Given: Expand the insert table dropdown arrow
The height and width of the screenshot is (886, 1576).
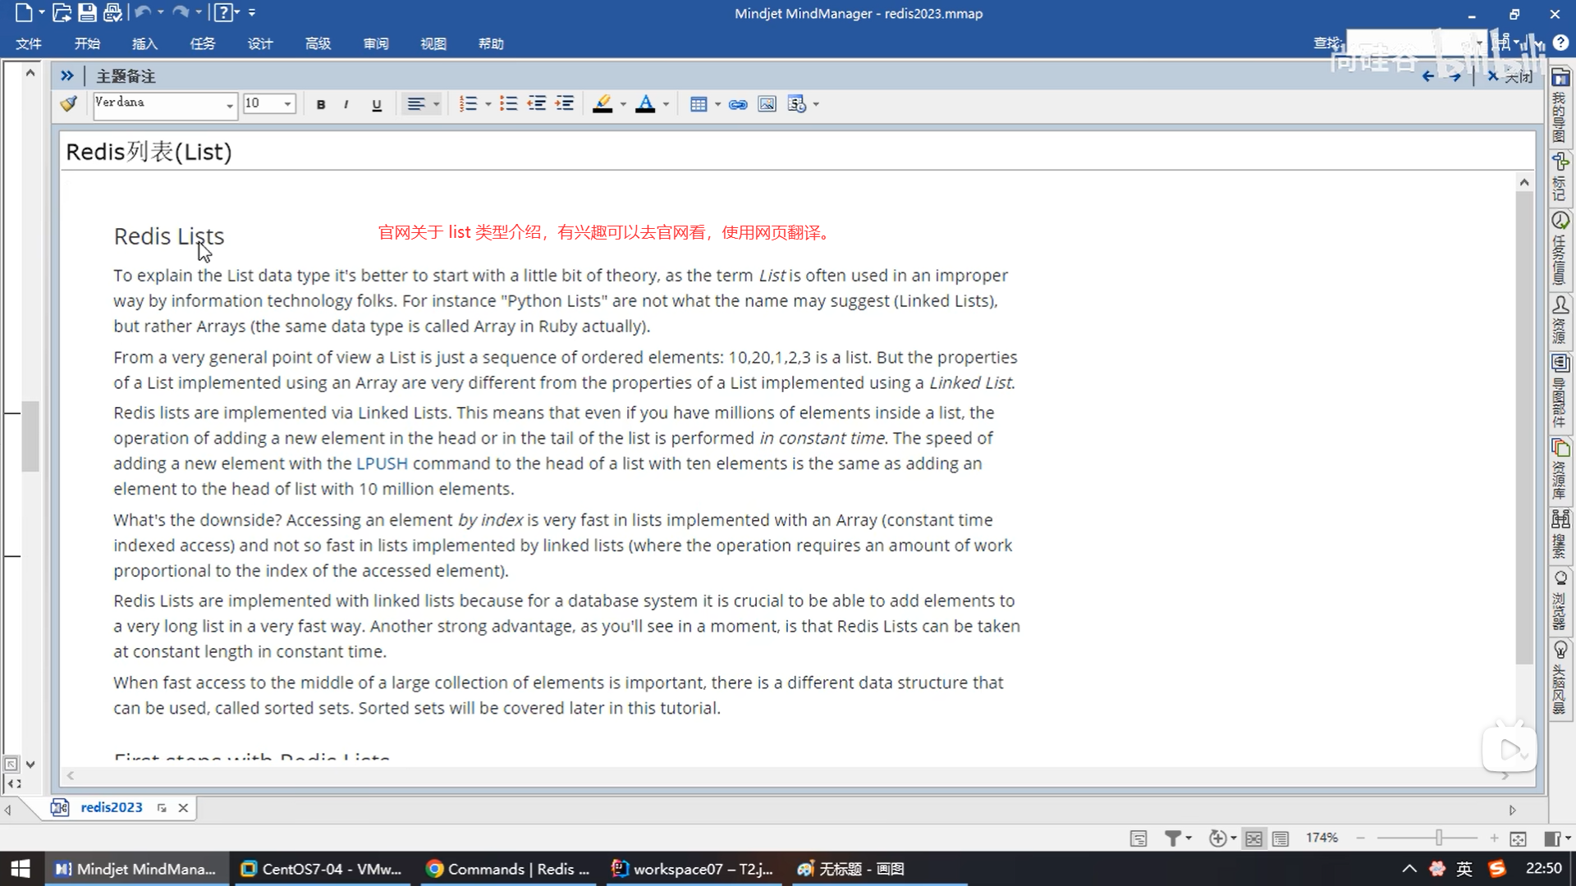Looking at the screenshot, I should (718, 104).
